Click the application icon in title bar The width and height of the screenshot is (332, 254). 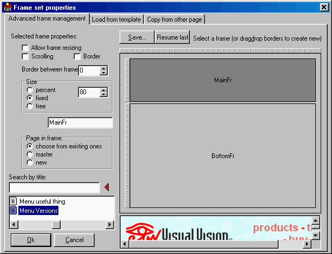click(6, 7)
